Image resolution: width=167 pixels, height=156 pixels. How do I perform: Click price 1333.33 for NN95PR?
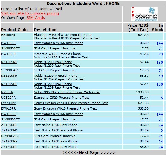[142, 92]
